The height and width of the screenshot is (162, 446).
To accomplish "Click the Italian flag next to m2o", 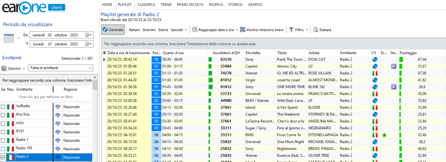I will pos(10,124).
